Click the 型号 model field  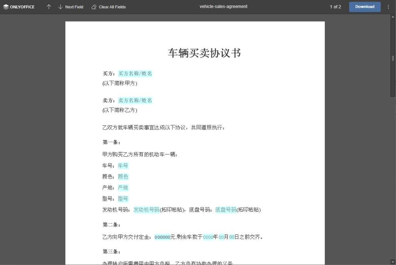coord(123,198)
